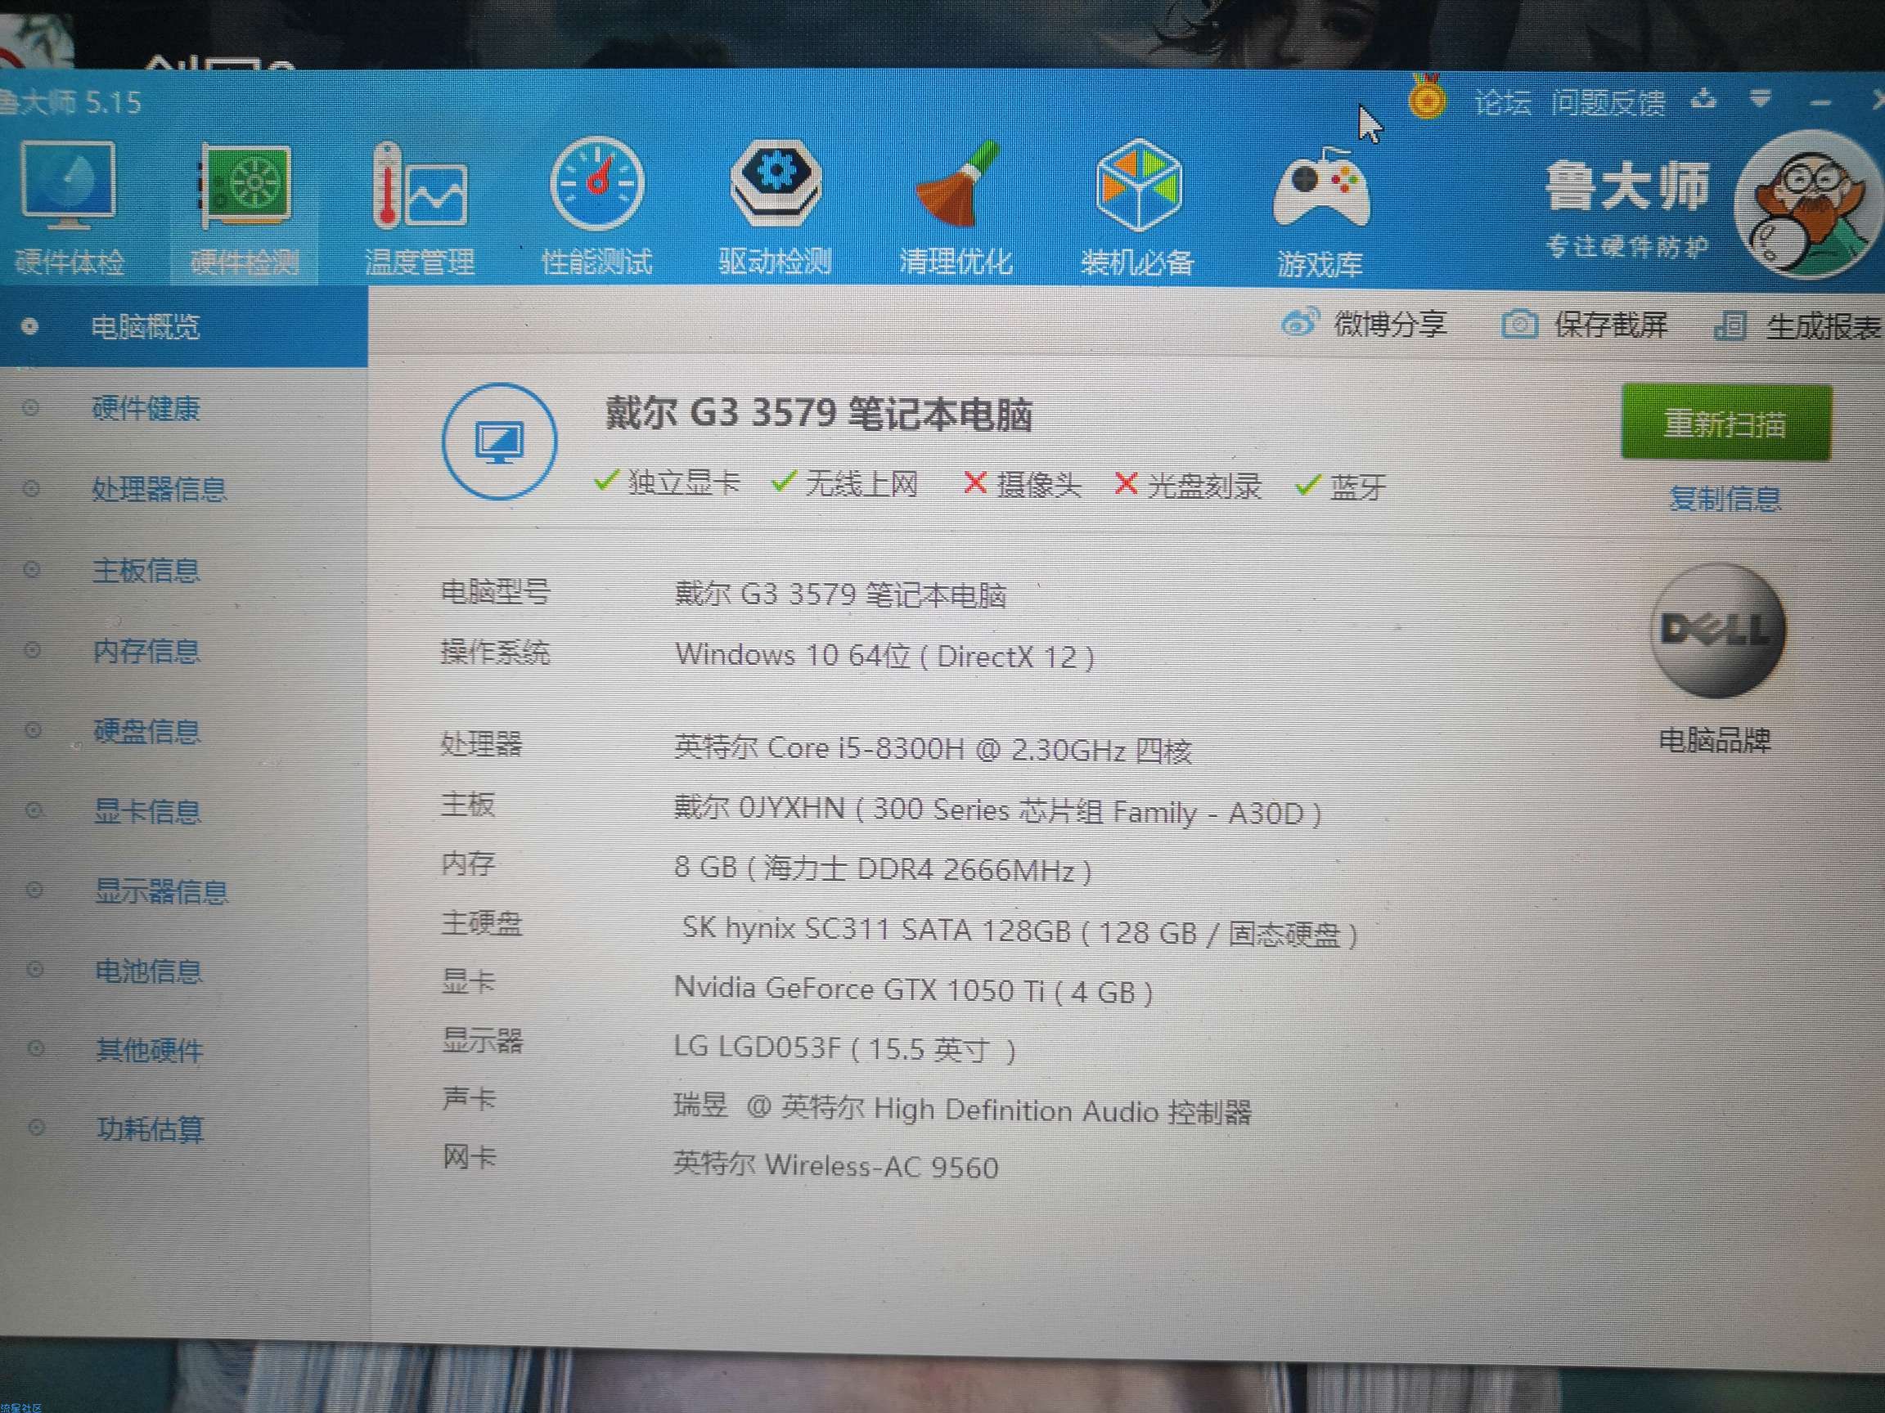Image resolution: width=1885 pixels, height=1413 pixels.
Task: Minimize the 鲁大师 window
Action: coord(1821,104)
